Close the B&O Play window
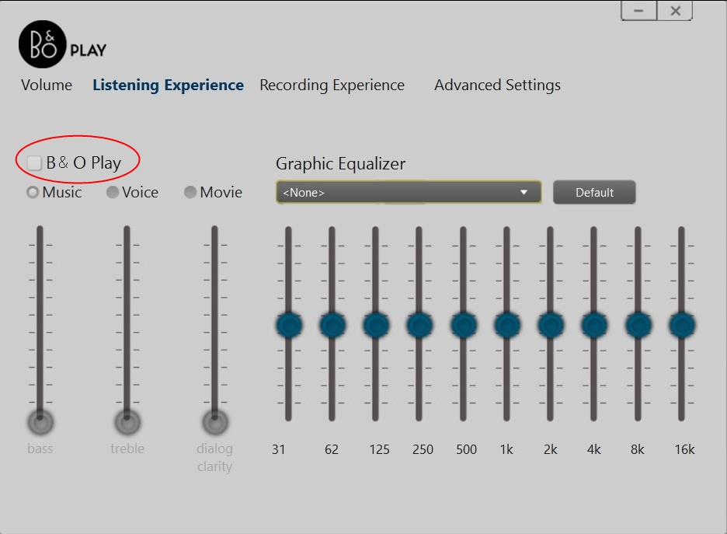This screenshot has height=534, width=727. (675, 10)
